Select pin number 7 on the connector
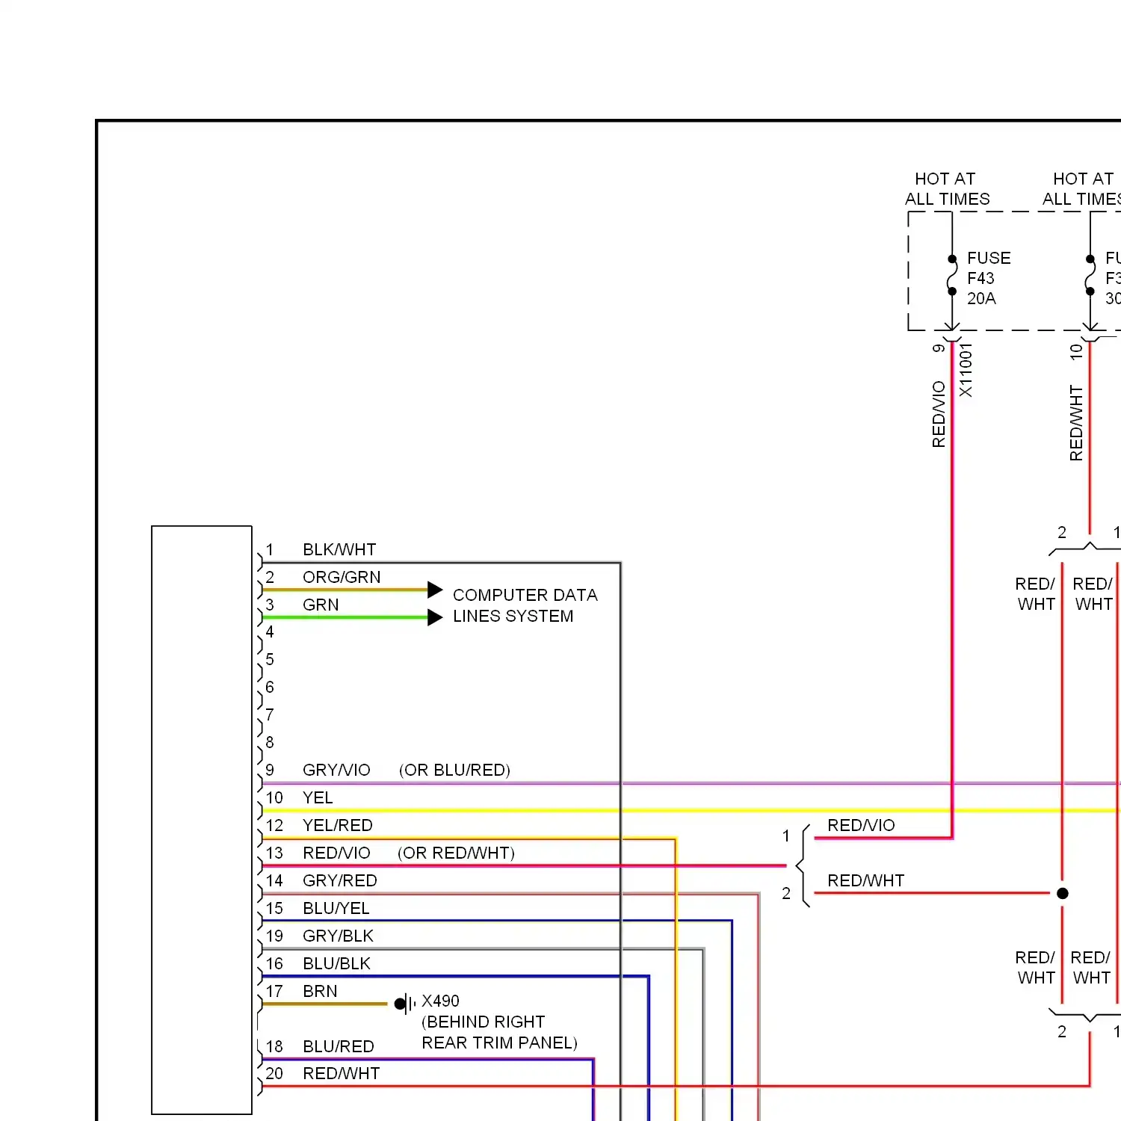The image size is (1121, 1121). click(270, 714)
